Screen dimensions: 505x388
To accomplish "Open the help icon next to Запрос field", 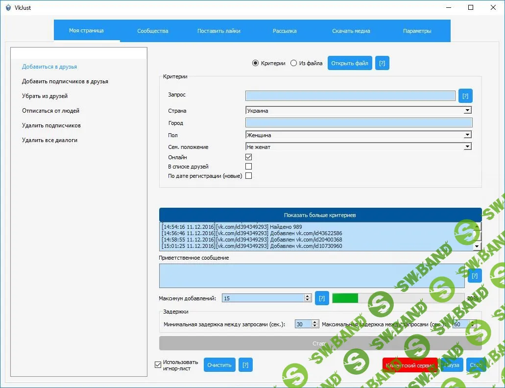I will (x=464, y=96).
